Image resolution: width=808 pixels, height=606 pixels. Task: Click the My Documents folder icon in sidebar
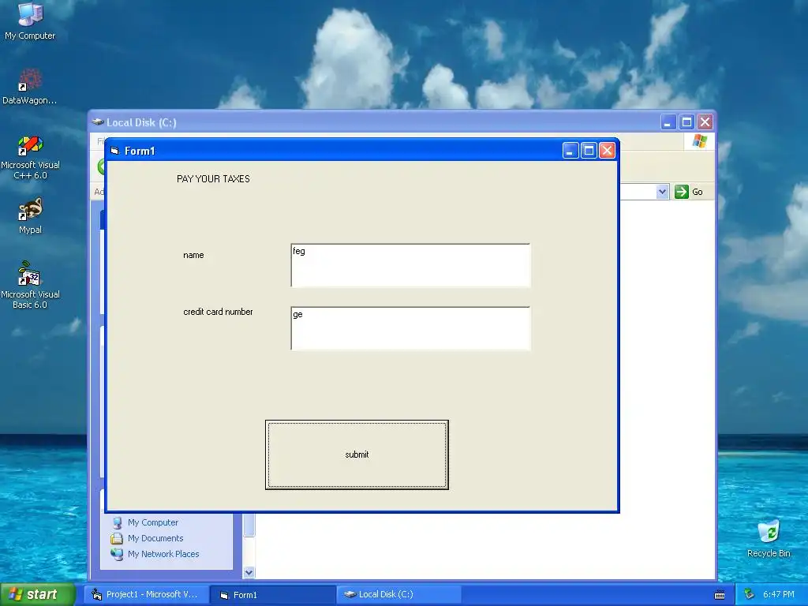click(x=117, y=538)
